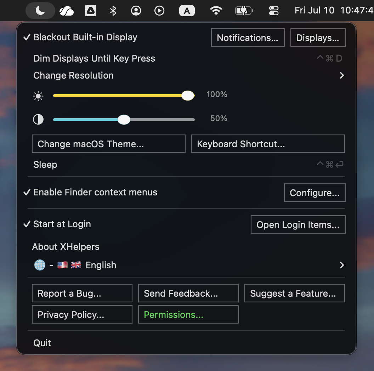The height and width of the screenshot is (371, 374).
Task: Open Control Center icon
Action: tap(273, 11)
